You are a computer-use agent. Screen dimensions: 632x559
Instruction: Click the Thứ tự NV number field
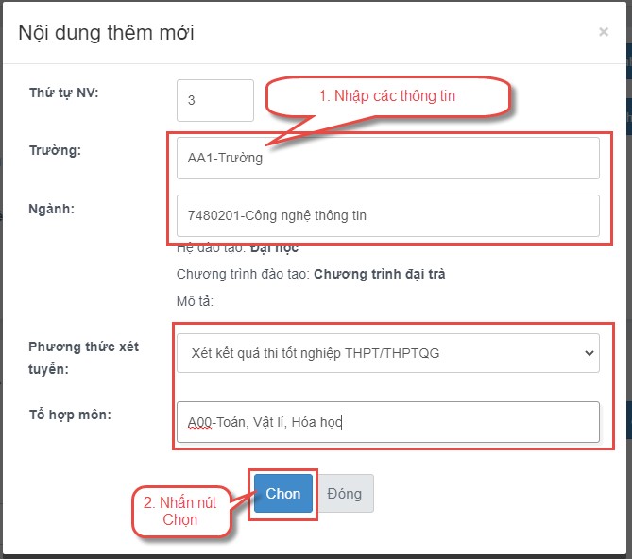214,100
